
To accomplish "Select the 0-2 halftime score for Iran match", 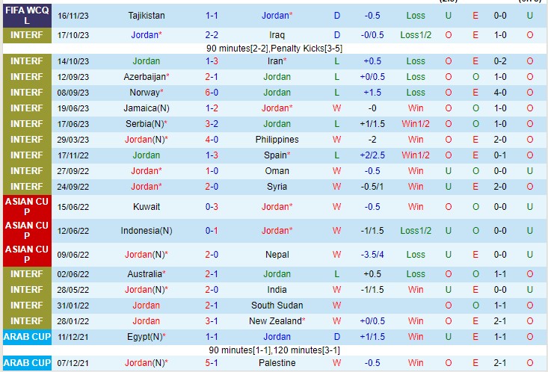I will tap(500, 61).
